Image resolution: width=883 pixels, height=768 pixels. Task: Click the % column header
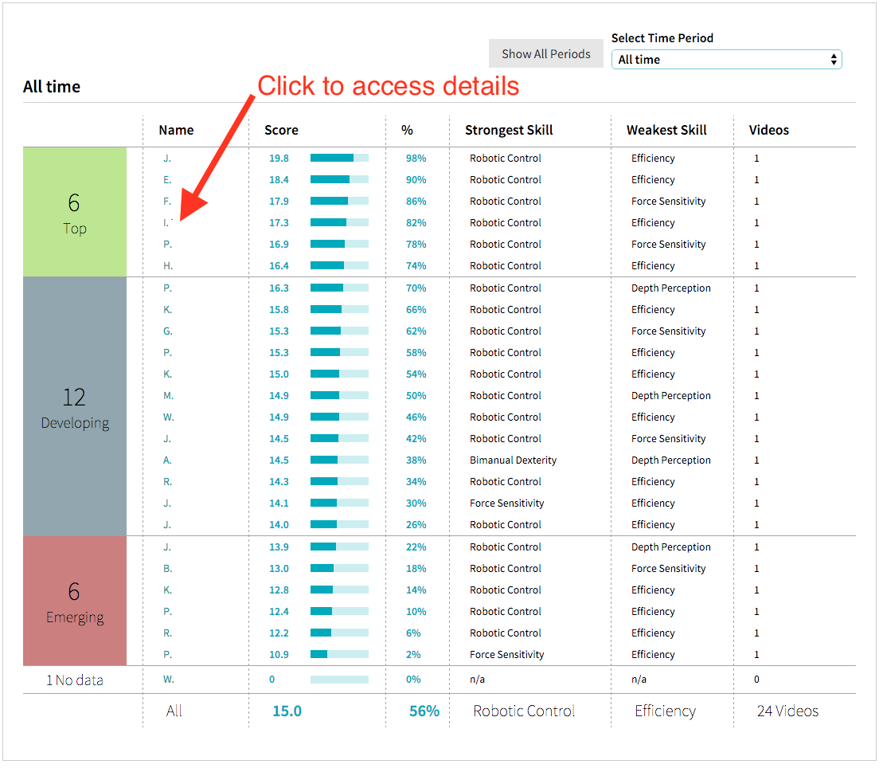click(407, 130)
